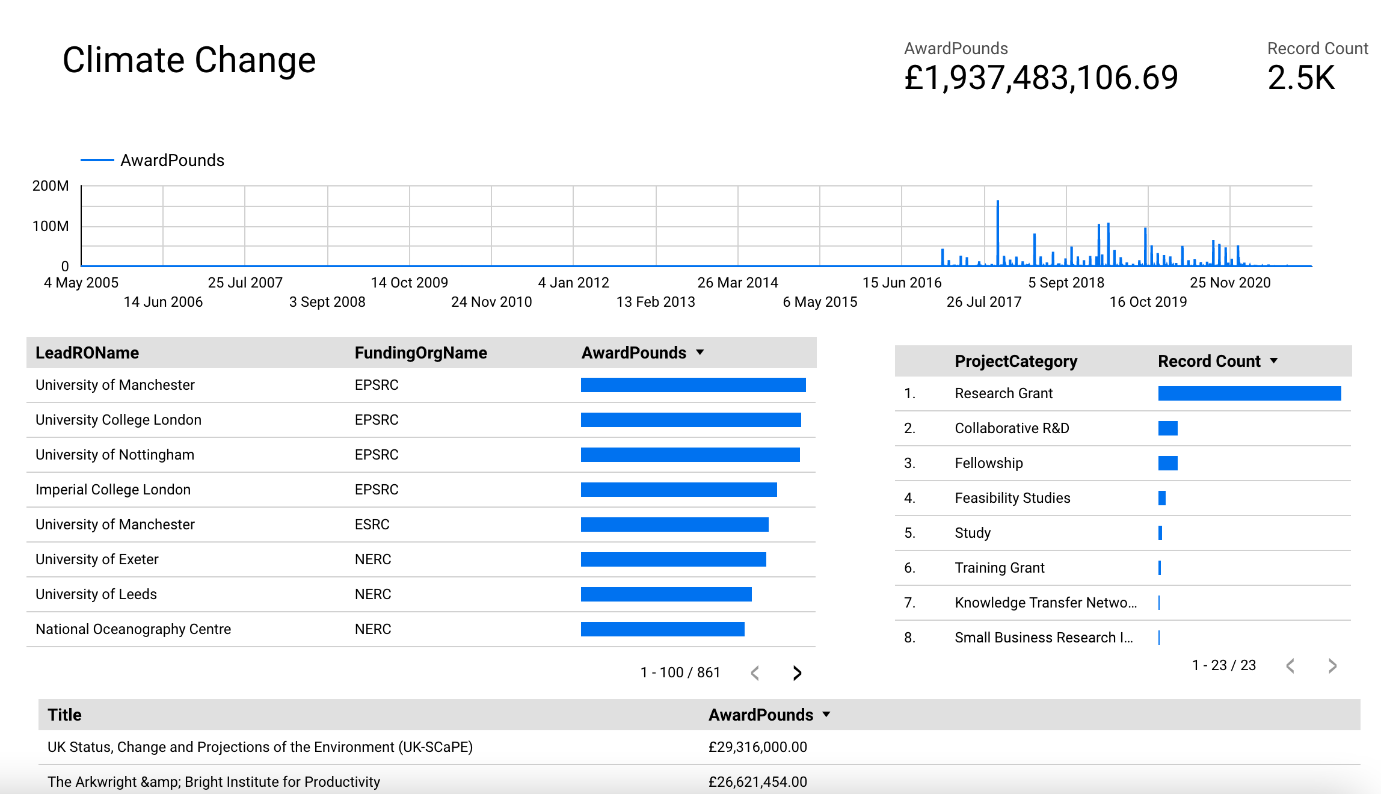Toggle AwardPounds series in chart legend
The image size is (1381, 794).
(171, 161)
